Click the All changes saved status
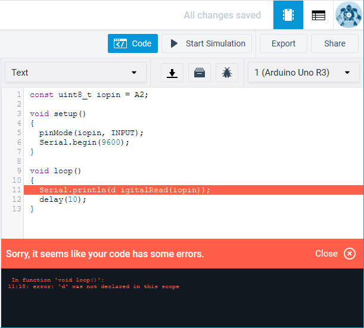The height and width of the screenshot is (328, 364). coord(222,15)
